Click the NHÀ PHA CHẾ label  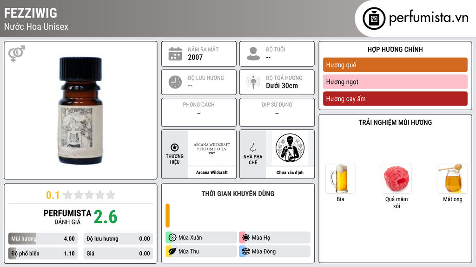[x=252, y=159]
